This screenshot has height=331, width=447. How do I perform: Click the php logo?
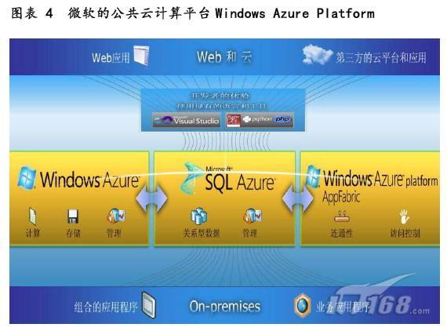tap(282, 119)
